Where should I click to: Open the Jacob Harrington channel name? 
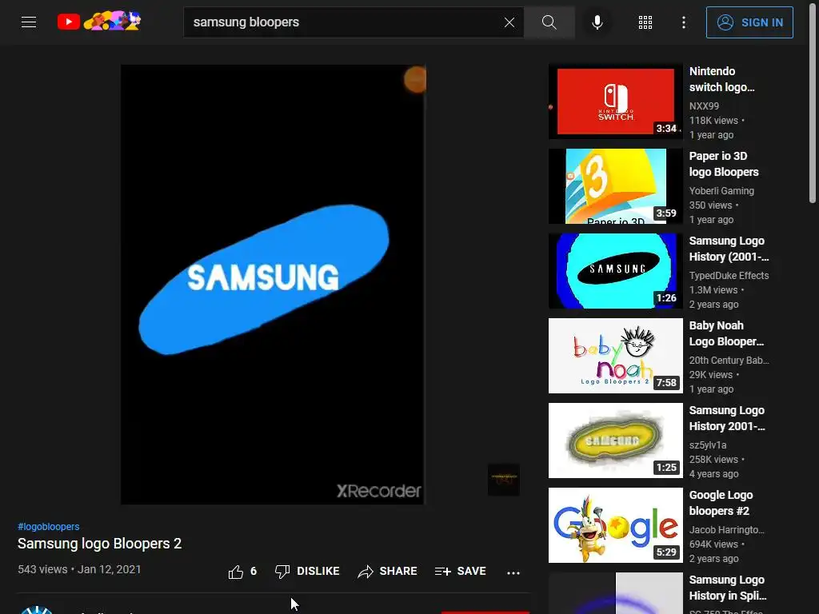(x=726, y=529)
